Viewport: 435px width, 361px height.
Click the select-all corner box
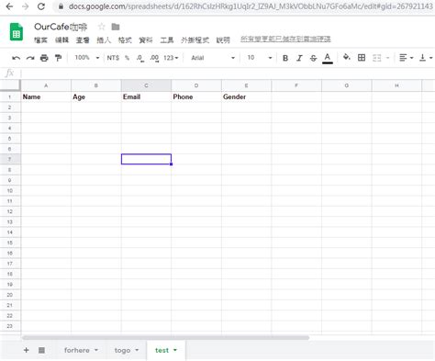10,85
